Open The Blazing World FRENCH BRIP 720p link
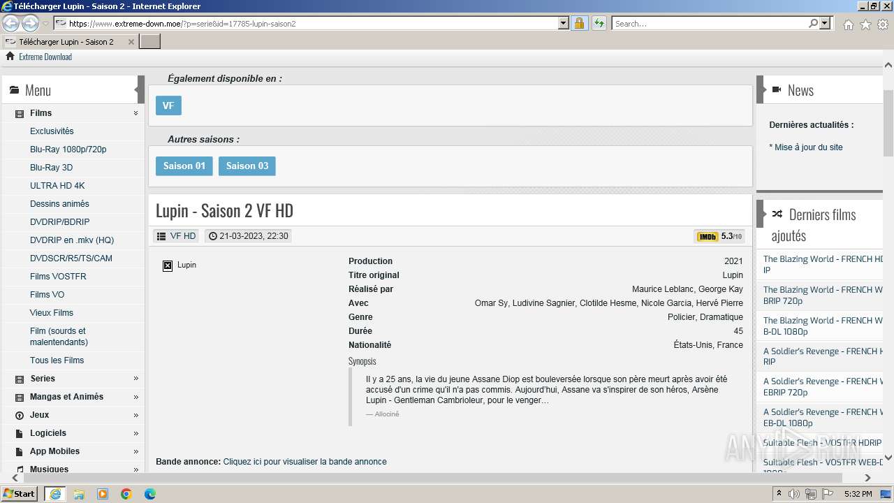This screenshot has width=894, height=503. [x=823, y=296]
